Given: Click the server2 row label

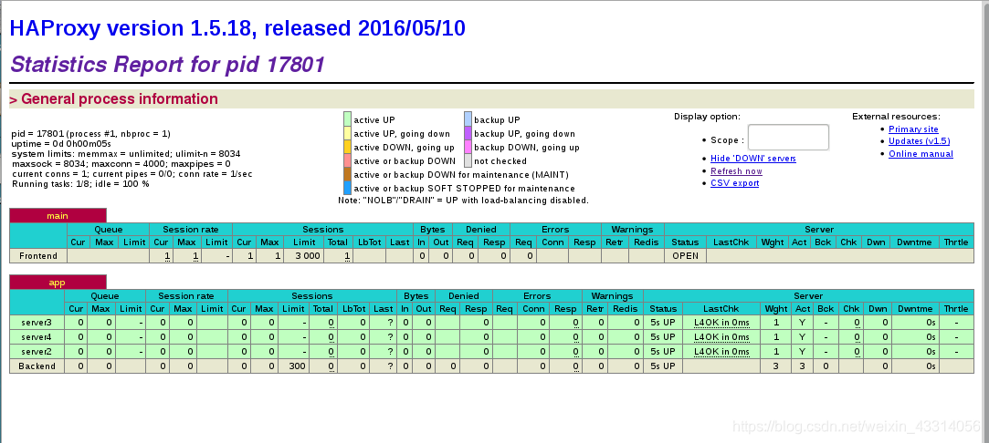Looking at the screenshot, I should (37, 351).
